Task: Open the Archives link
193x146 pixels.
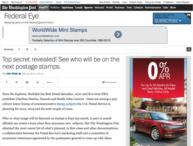Action: [x=8, y=50]
